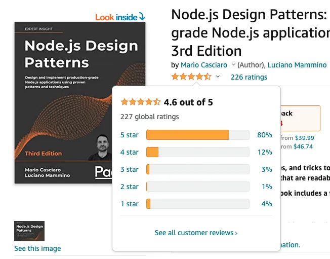Open Luciano Mammino author page
This screenshot has width=330, height=259.
click(297, 65)
